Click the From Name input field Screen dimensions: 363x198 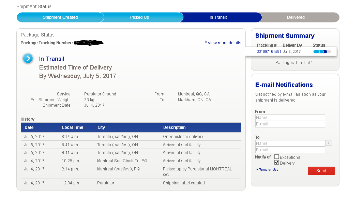click(x=290, y=118)
